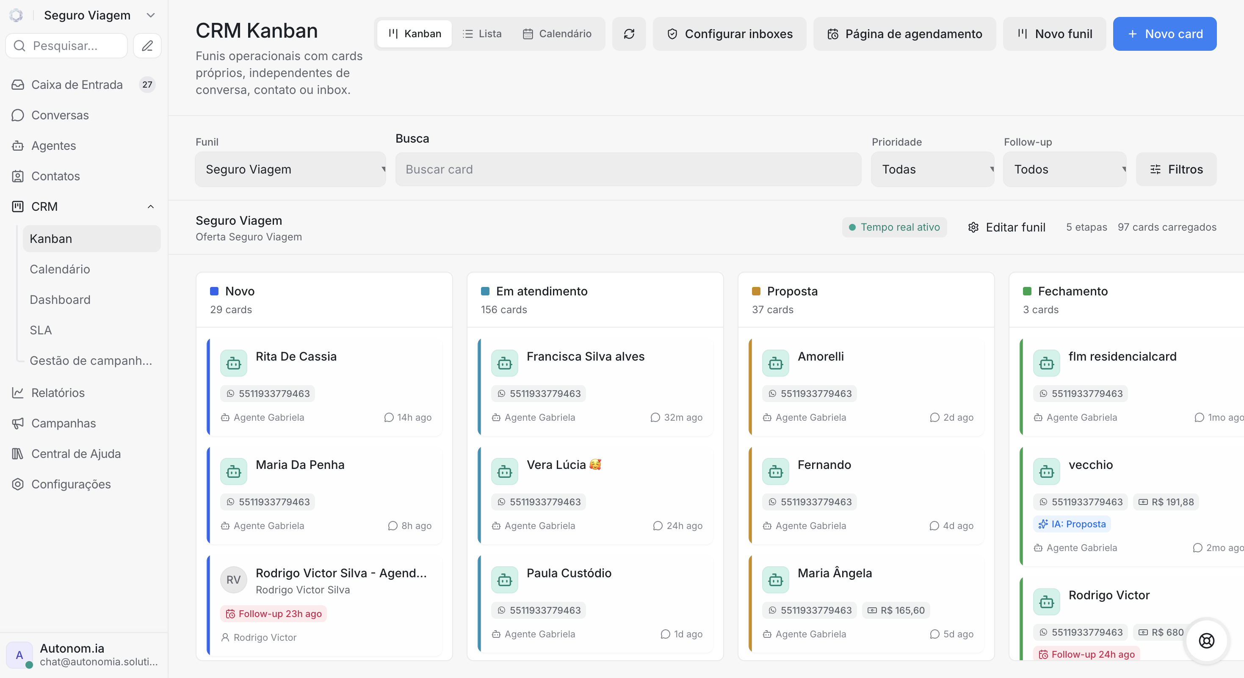1244x678 pixels.
Task: Open Central de Ajuda in sidebar
Action: [83, 454]
